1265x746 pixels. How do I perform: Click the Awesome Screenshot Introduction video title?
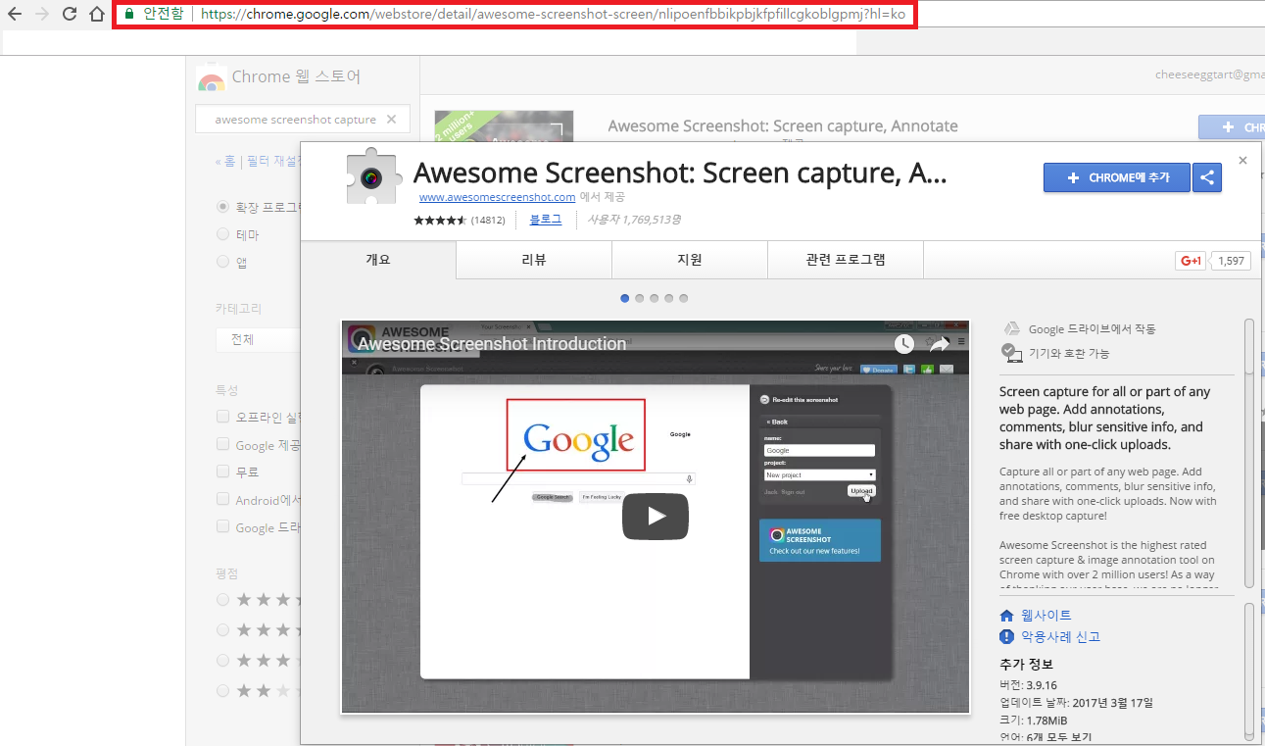point(491,344)
